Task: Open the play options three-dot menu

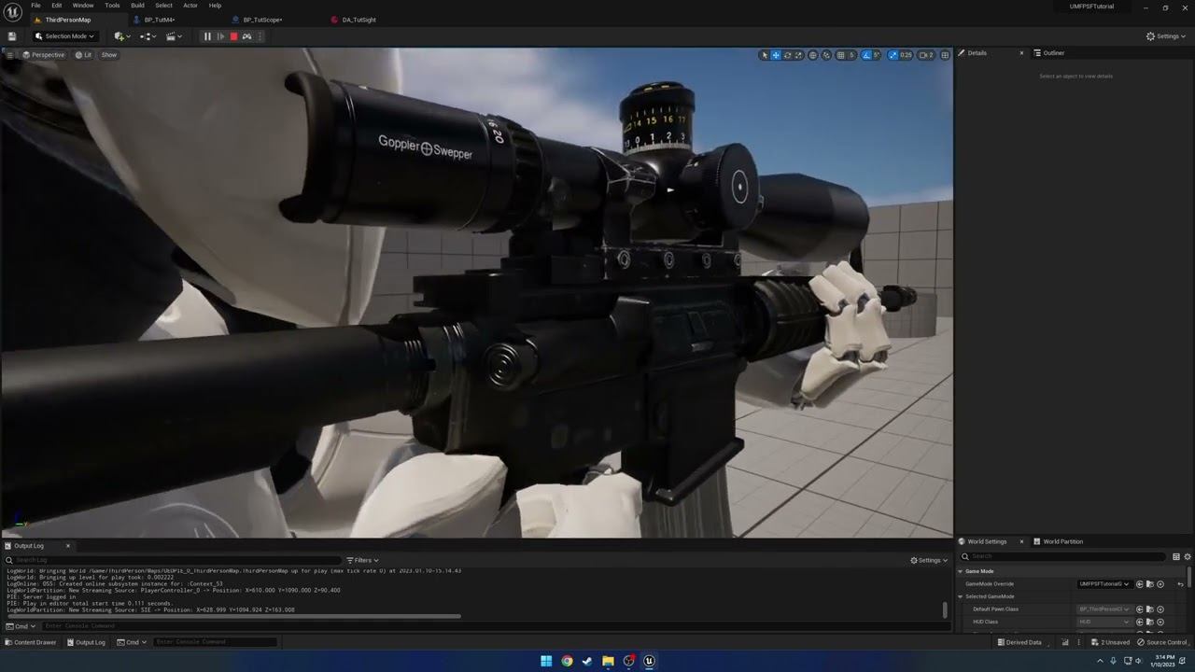Action: 260,36
